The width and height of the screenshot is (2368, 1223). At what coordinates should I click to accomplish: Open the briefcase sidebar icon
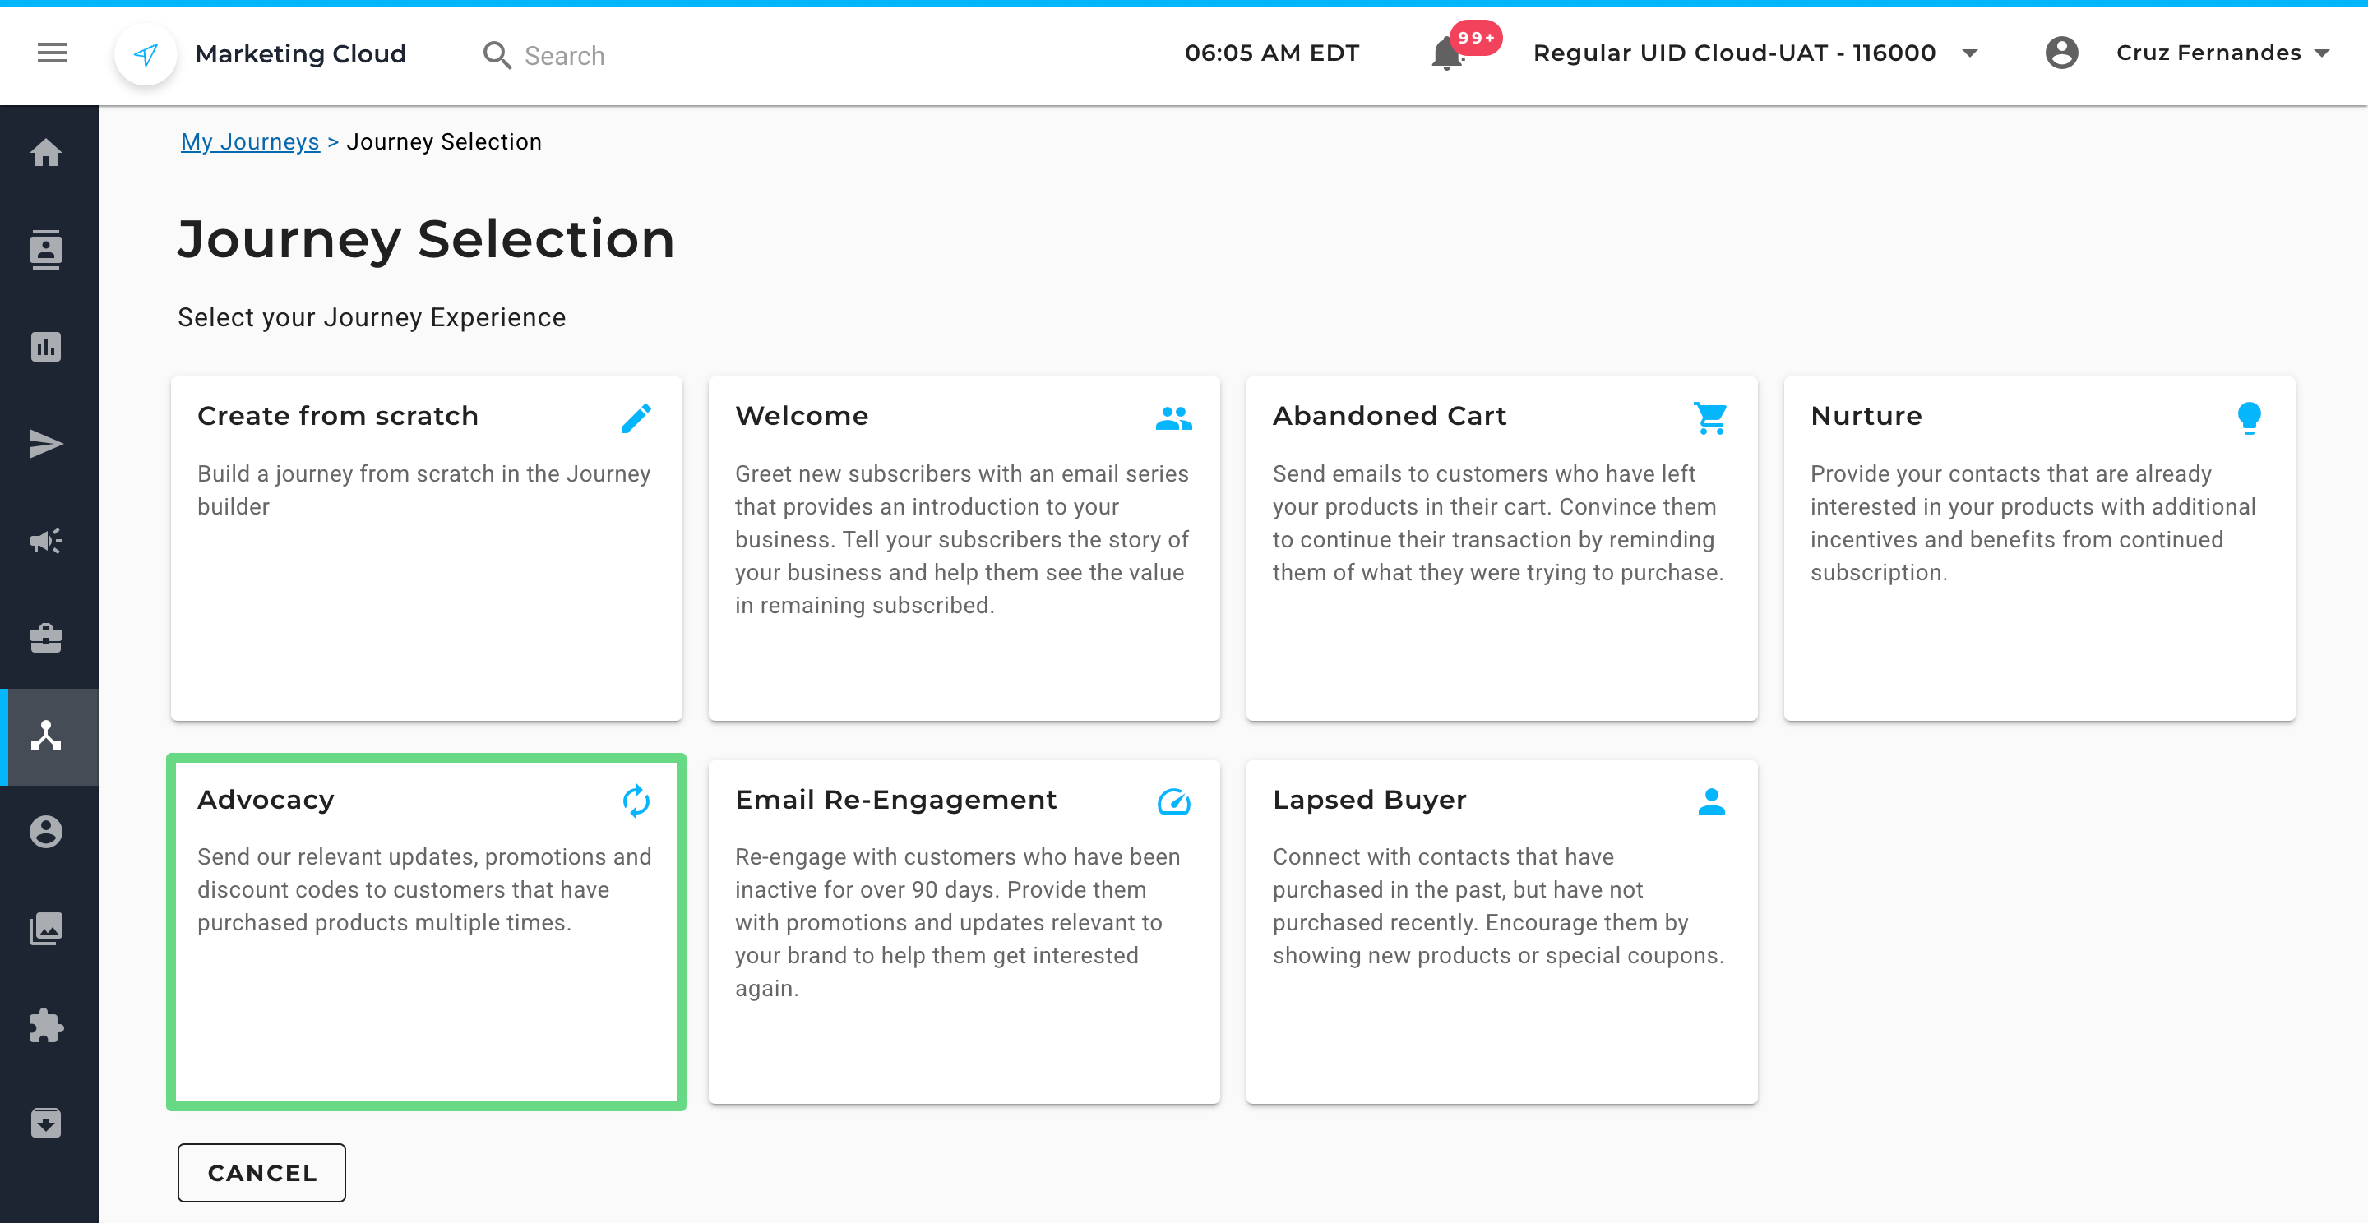(46, 638)
